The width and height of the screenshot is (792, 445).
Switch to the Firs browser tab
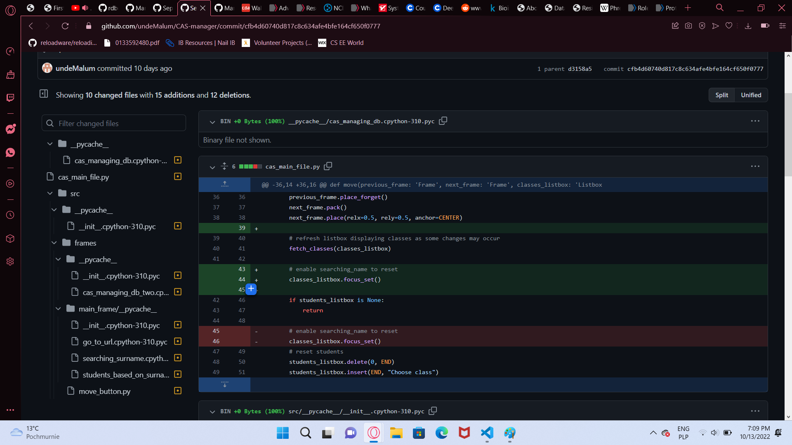(x=54, y=8)
